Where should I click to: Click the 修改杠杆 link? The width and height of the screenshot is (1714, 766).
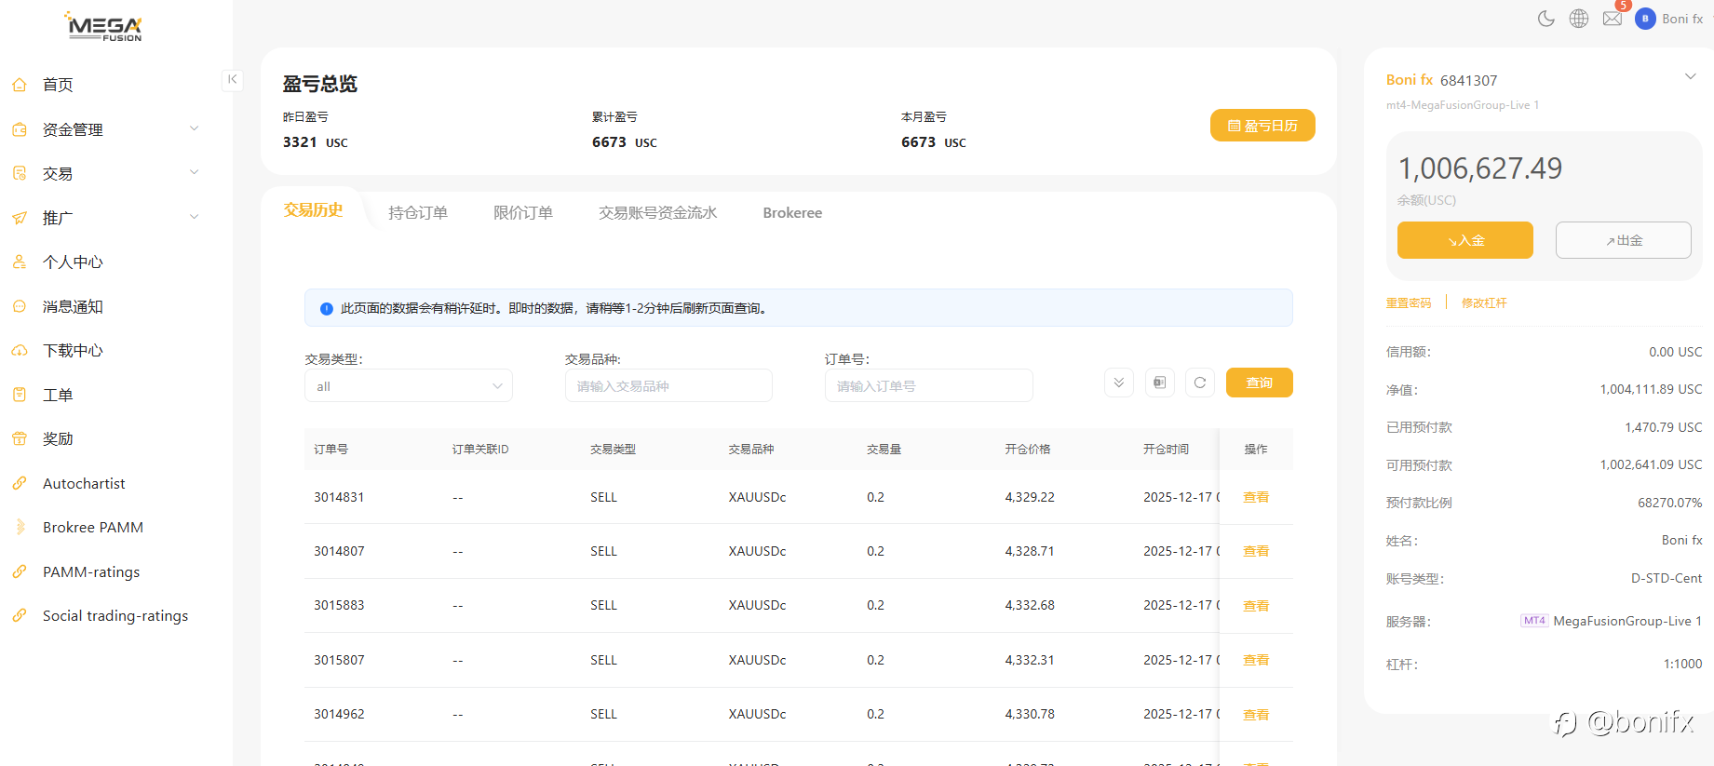pyautogui.click(x=1484, y=303)
